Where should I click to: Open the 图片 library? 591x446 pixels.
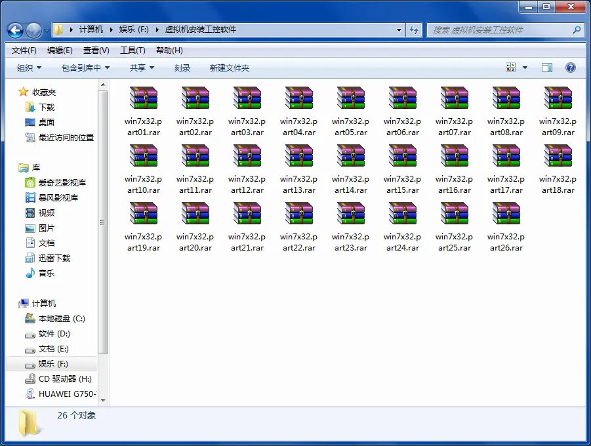pyautogui.click(x=40, y=228)
